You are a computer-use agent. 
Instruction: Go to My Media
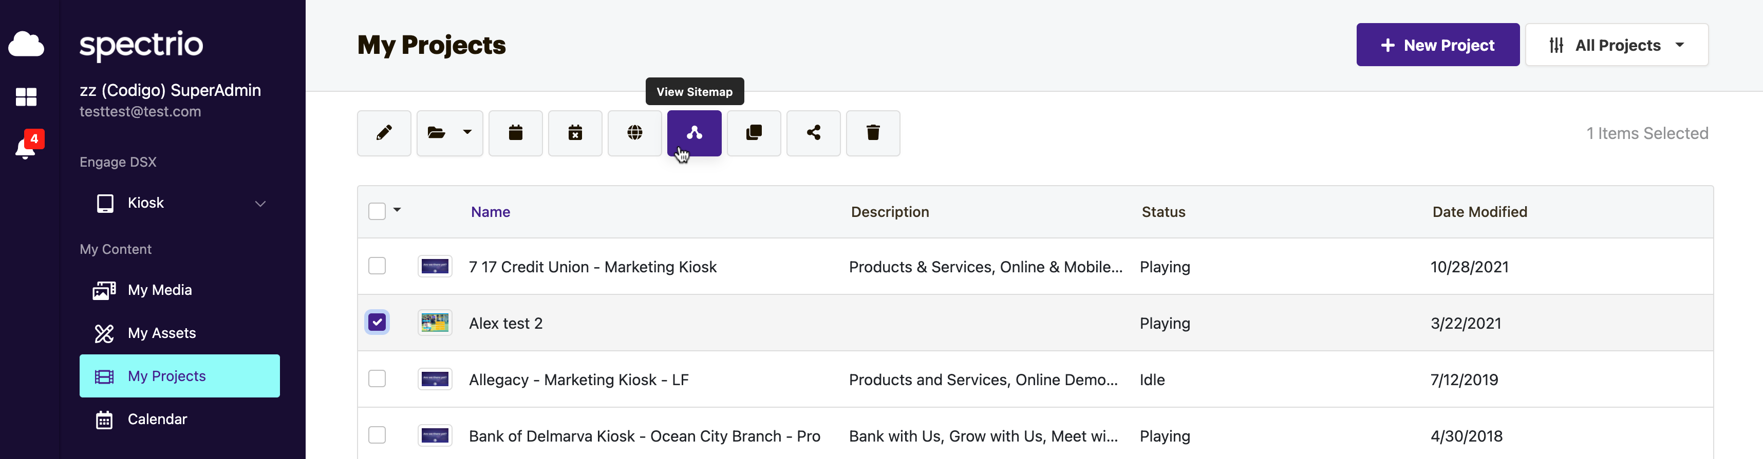[179, 290]
